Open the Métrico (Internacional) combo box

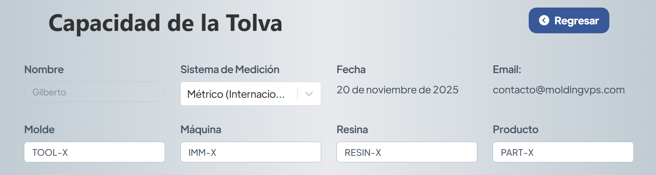pos(237,94)
